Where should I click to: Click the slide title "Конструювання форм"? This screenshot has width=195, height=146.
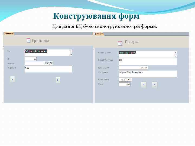point(96,16)
